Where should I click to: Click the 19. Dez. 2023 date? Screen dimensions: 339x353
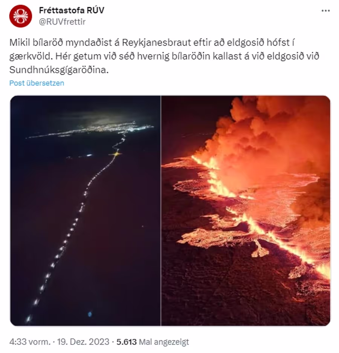(x=83, y=342)
